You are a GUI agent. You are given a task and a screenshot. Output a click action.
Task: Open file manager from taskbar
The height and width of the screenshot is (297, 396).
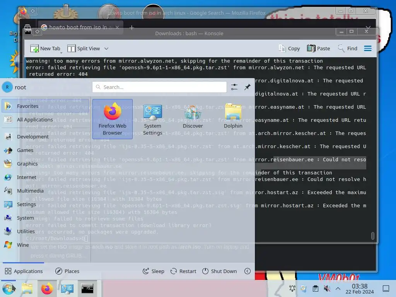[x=27, y=288]
